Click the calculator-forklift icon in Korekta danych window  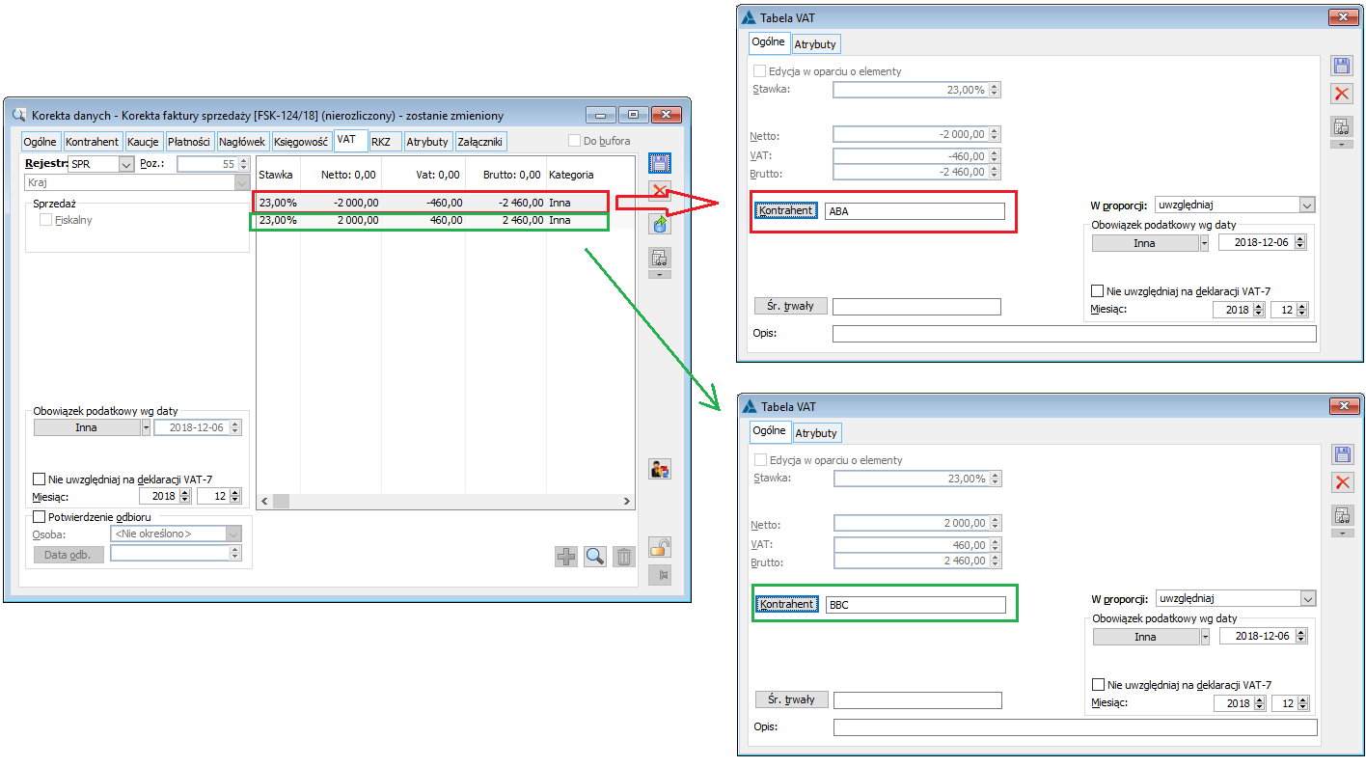[661, 258]
